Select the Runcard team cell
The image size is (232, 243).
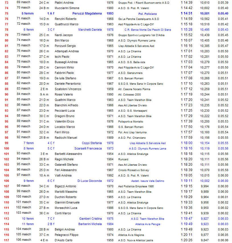coord(124,159)
